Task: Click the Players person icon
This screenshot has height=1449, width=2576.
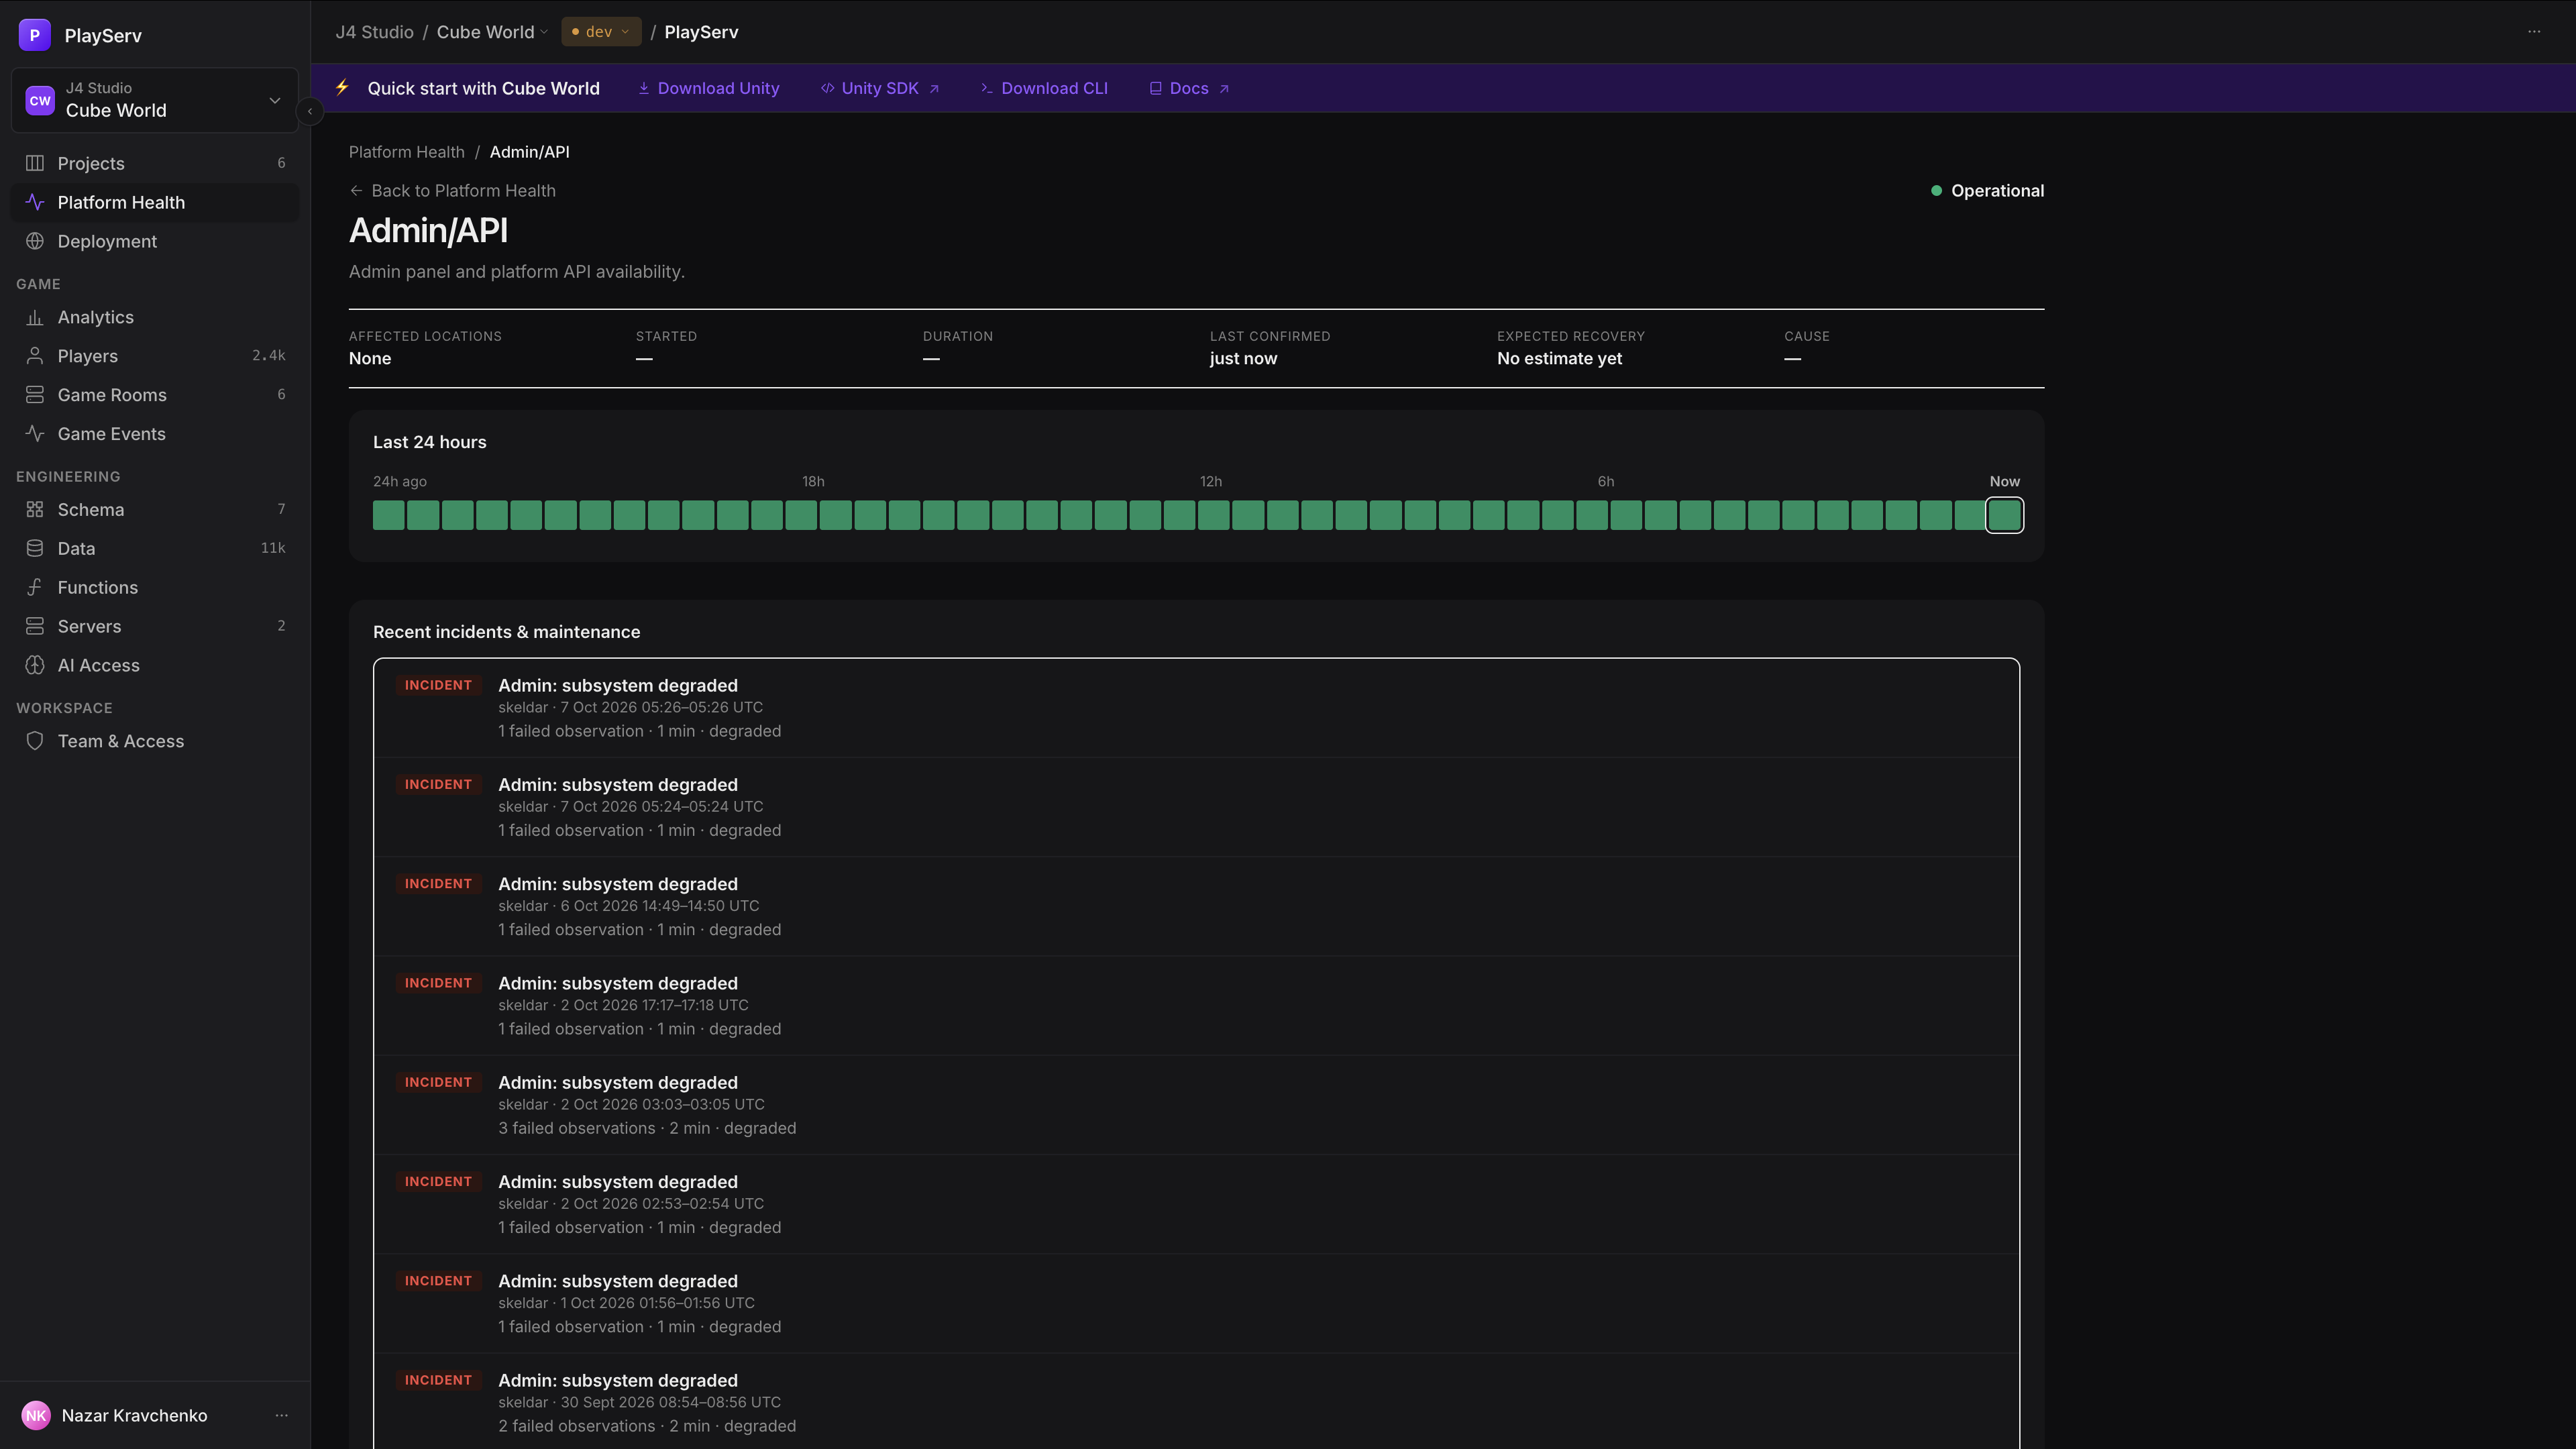Action: click(x=35, y=356)
